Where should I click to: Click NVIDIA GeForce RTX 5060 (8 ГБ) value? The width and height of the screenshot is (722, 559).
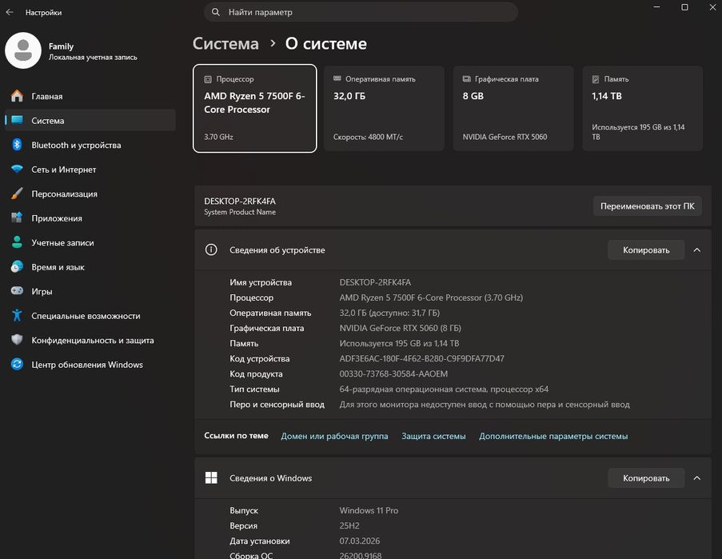(400, 328)
